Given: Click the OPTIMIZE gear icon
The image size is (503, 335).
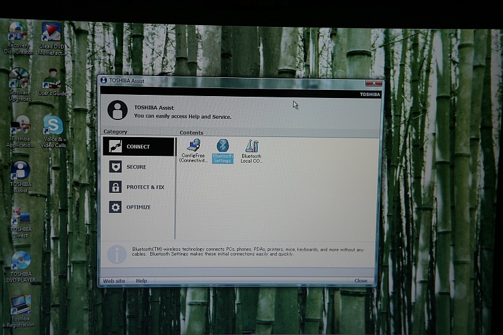Looking at the screenshot, I should pos(115,207).
